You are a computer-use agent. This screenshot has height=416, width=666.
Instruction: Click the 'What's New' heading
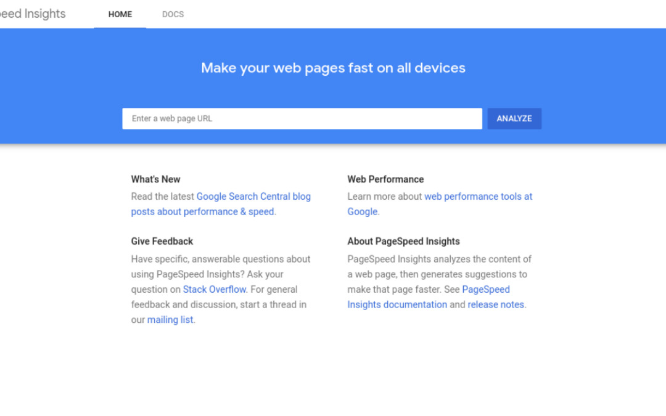coord(155,179)
